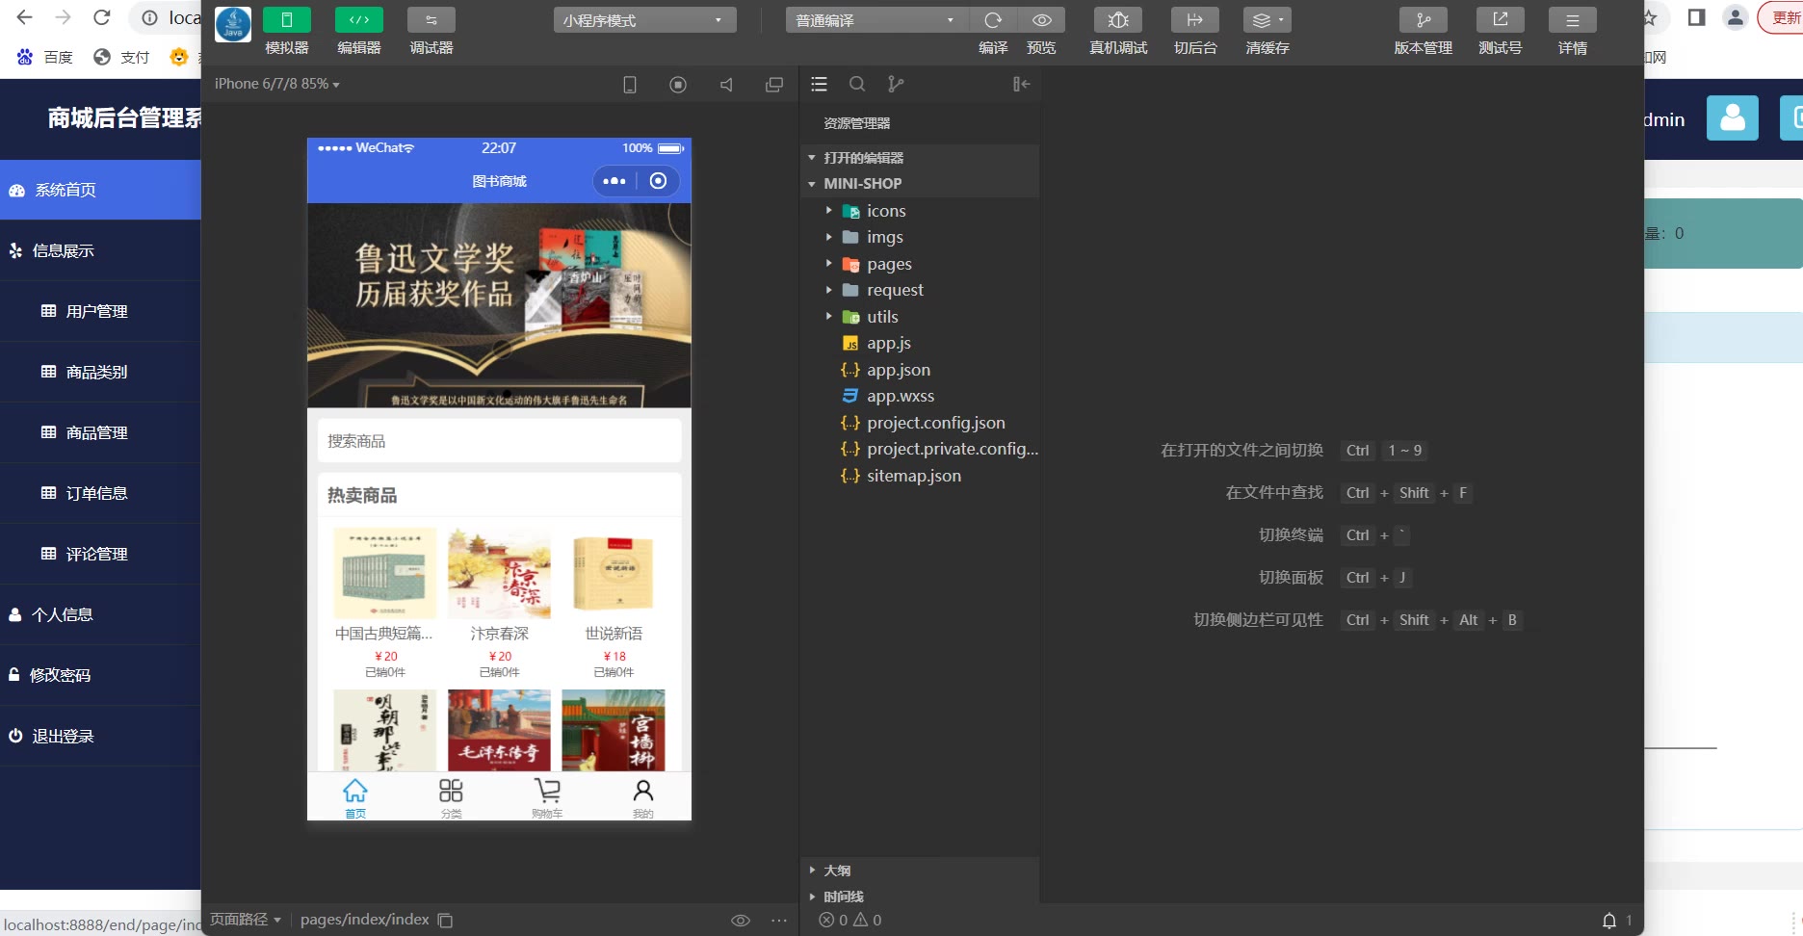This screenshot has width=1803, height=936.
Task: Open real device debugging (真机调试)
Action: [x=1117, y=20]
